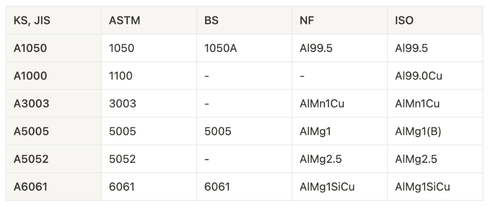Select the A1050 row label cell

coord(30,48)
